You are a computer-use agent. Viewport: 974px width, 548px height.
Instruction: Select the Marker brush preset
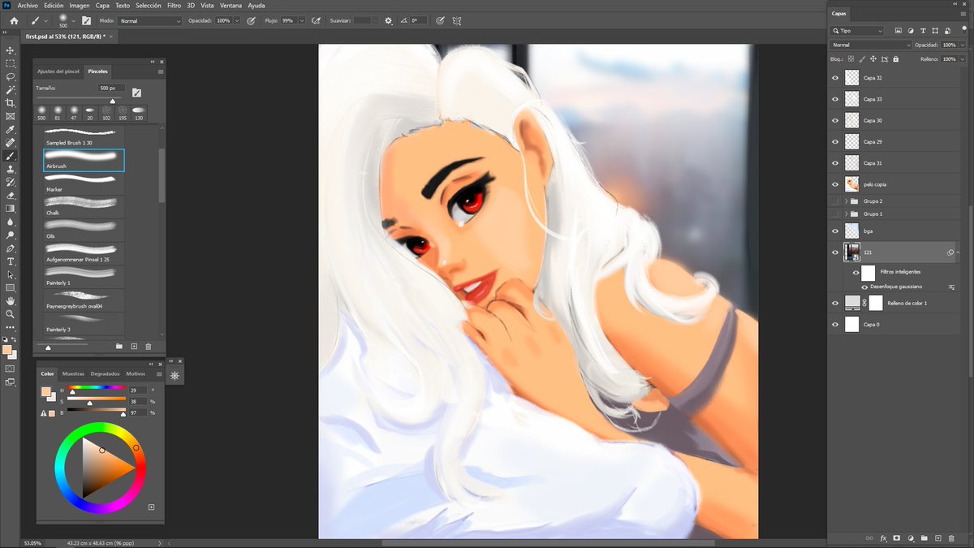tap(84, 183)
